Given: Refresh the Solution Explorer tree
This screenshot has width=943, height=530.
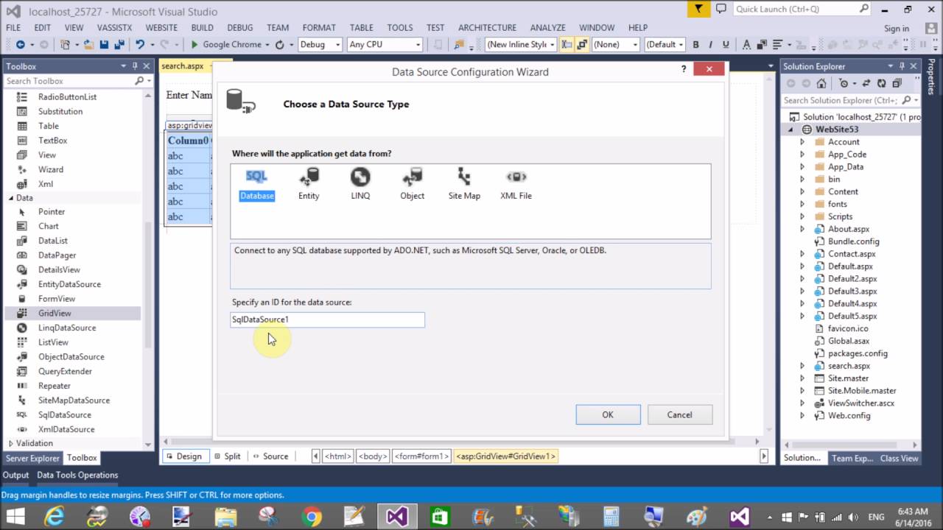Looking at the screenshot, I should [x=881, y=83].
